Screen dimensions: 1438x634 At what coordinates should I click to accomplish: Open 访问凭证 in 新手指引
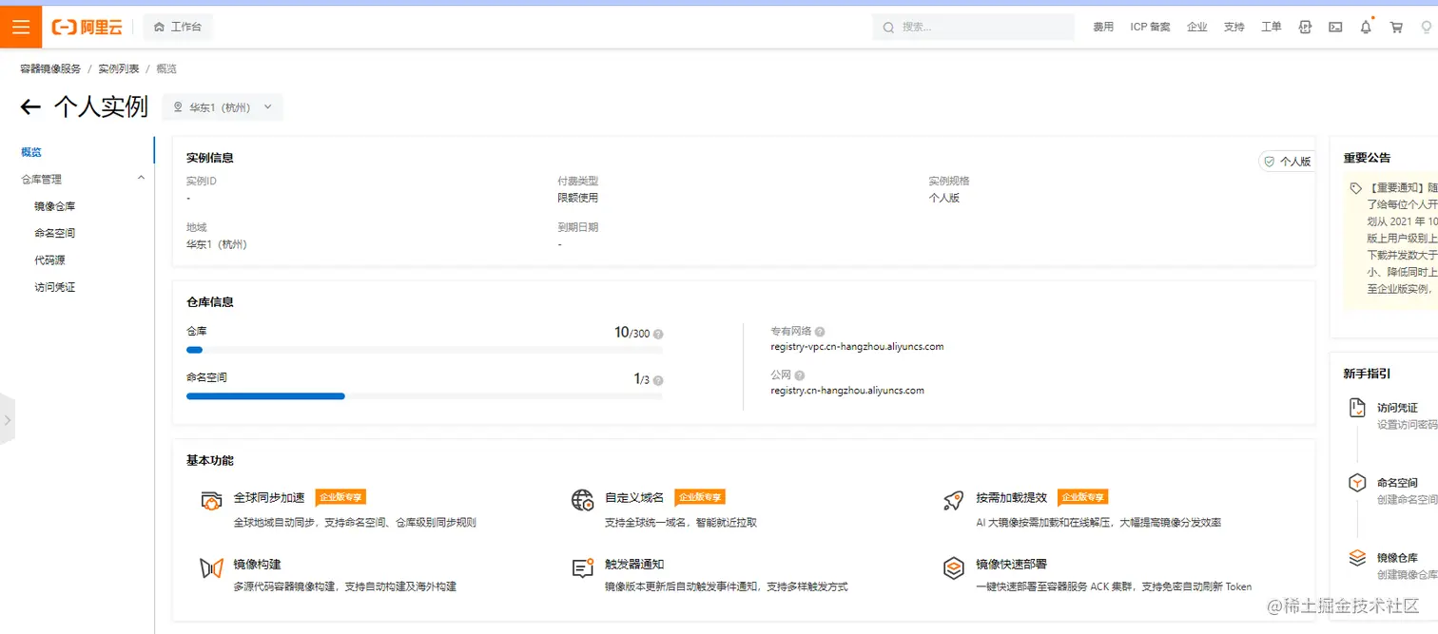(x=1397, y=408)
